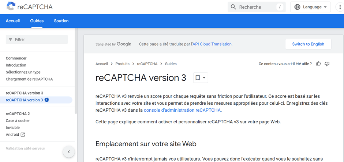Open the three-dot overflow menu
Viewport: 344px width, 162px height.
[x=340, y=7]
